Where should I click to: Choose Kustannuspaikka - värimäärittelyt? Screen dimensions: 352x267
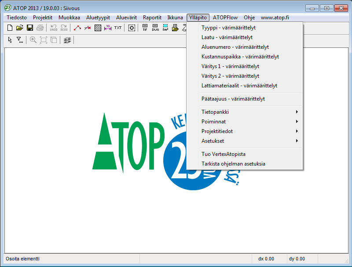(245, 57)
